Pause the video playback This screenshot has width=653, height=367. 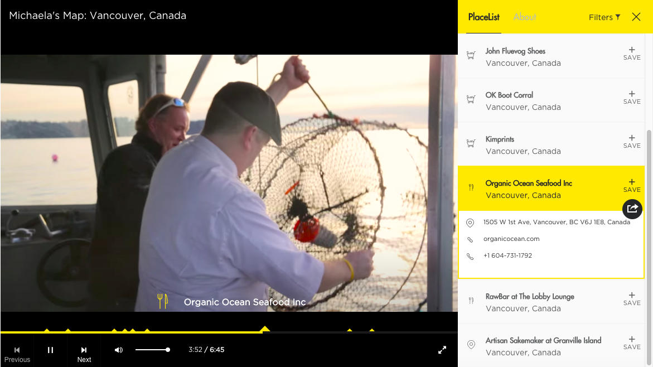[50, 350]
